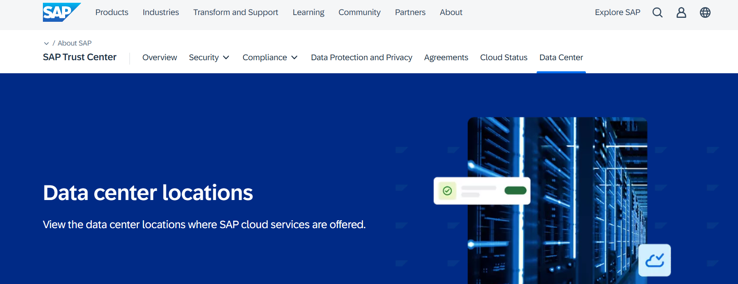The height and width of the screenshot is (284, 738).
Task: Click the green circled checkmark icon
Action: (447, 191)
